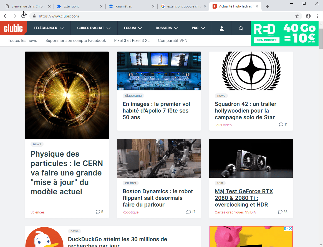Expand the FORUM dropdown menu
Screen dimensions: 323x247
pos(133,28)
